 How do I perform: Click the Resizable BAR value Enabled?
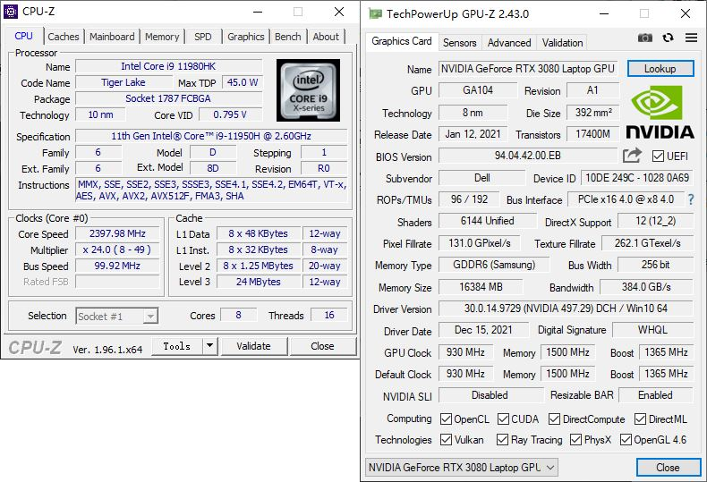tap(656, 395)
